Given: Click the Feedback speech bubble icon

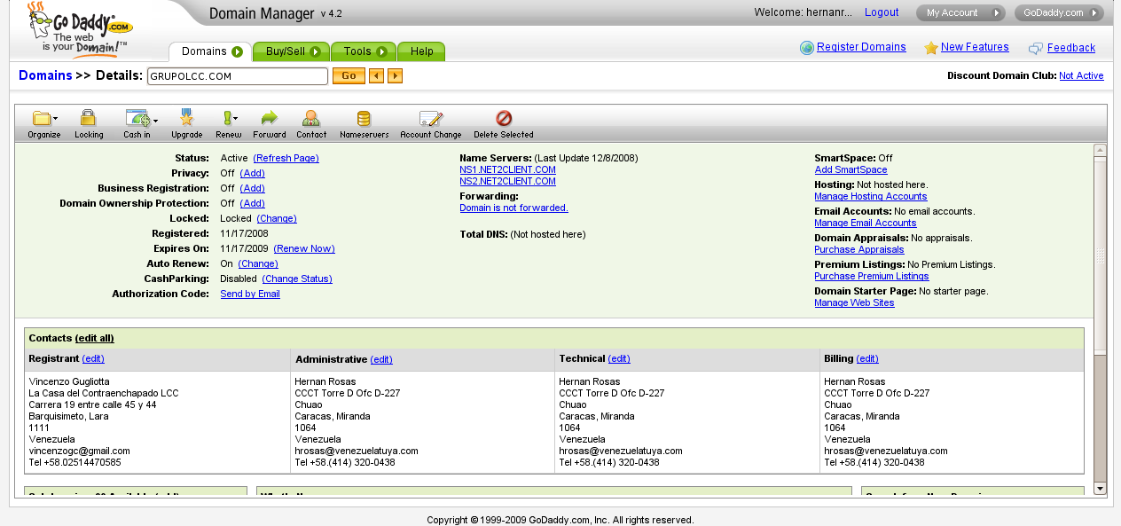Looking at the screenshot, I should tap(1036, 48).
